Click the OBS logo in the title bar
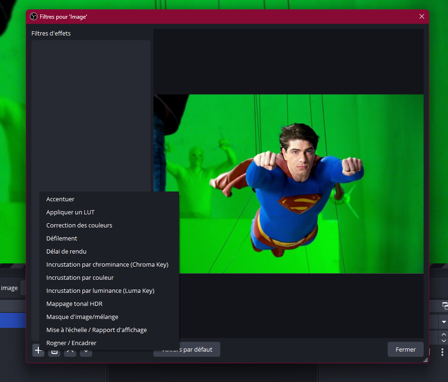This screenshot has width=448, height=382. pos(34,16)
